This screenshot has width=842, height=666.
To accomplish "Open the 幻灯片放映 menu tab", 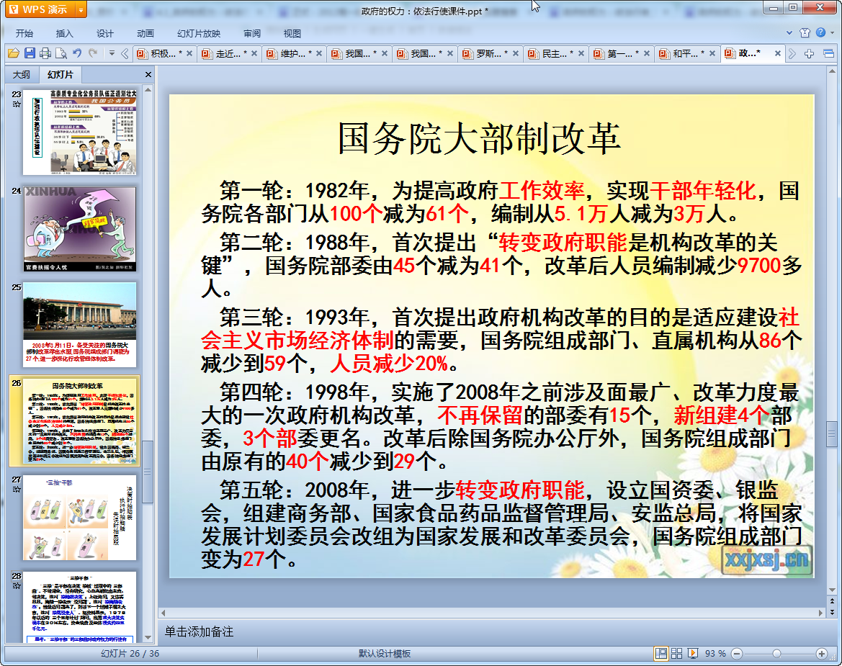I will 199,33.
